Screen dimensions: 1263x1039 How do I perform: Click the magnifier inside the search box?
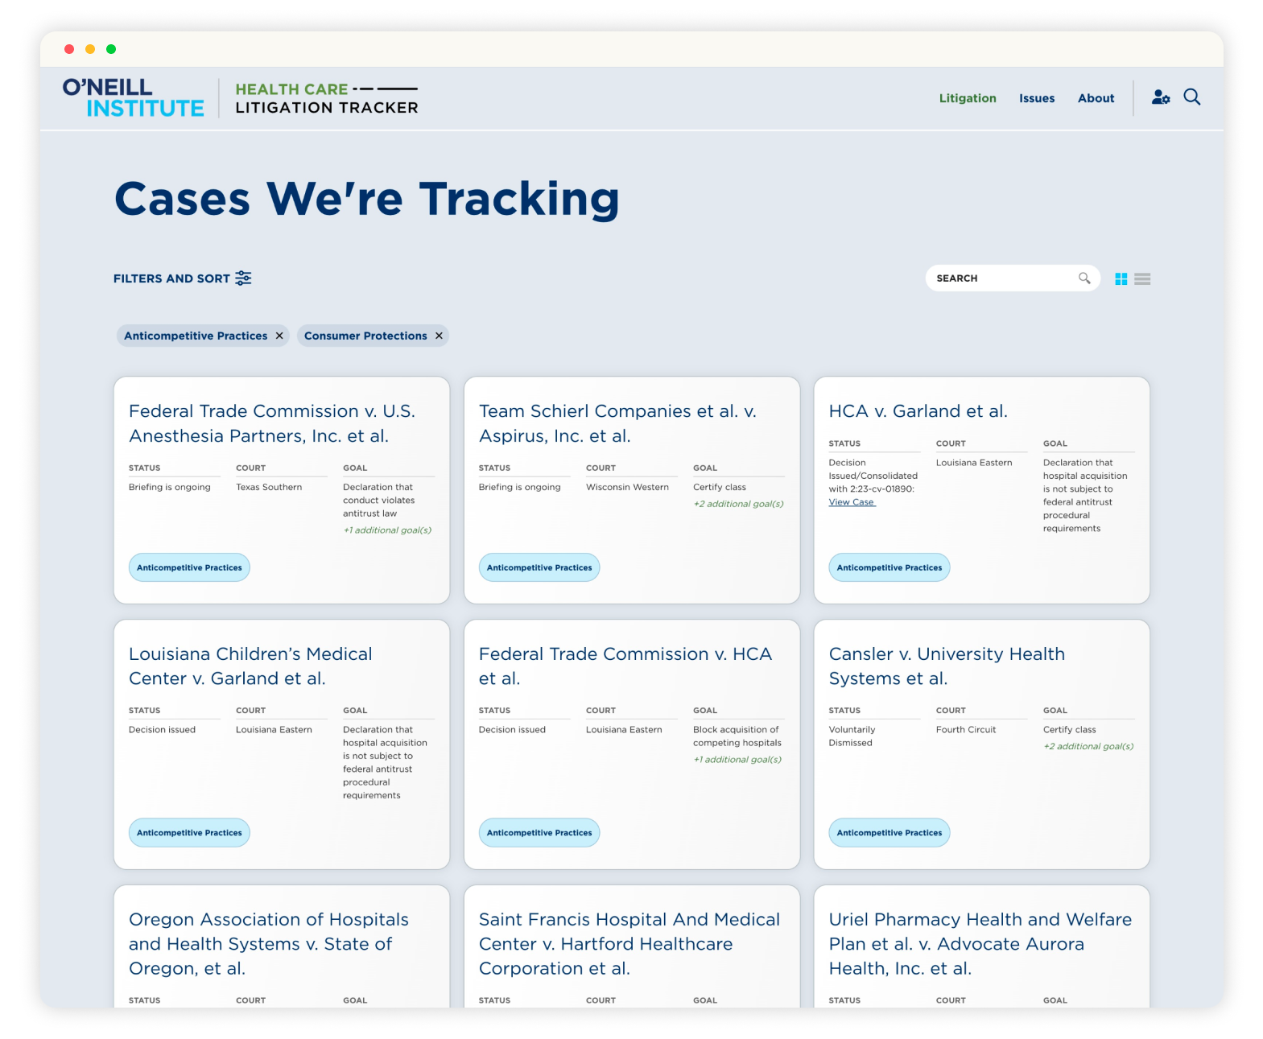(x=1084, y=278)
